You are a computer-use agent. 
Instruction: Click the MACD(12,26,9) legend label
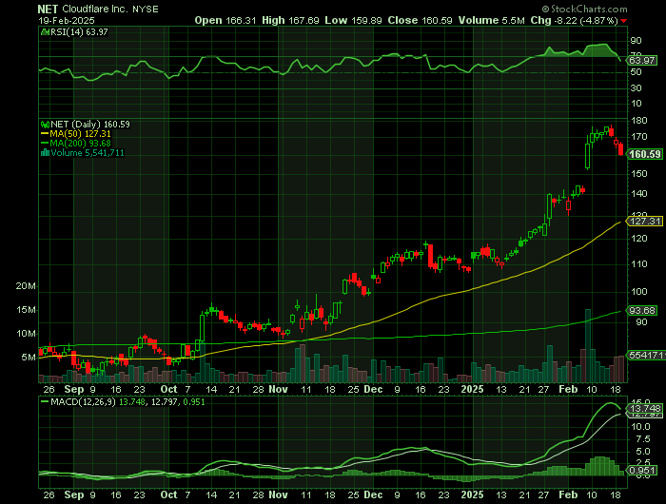[x=83, y=401]
